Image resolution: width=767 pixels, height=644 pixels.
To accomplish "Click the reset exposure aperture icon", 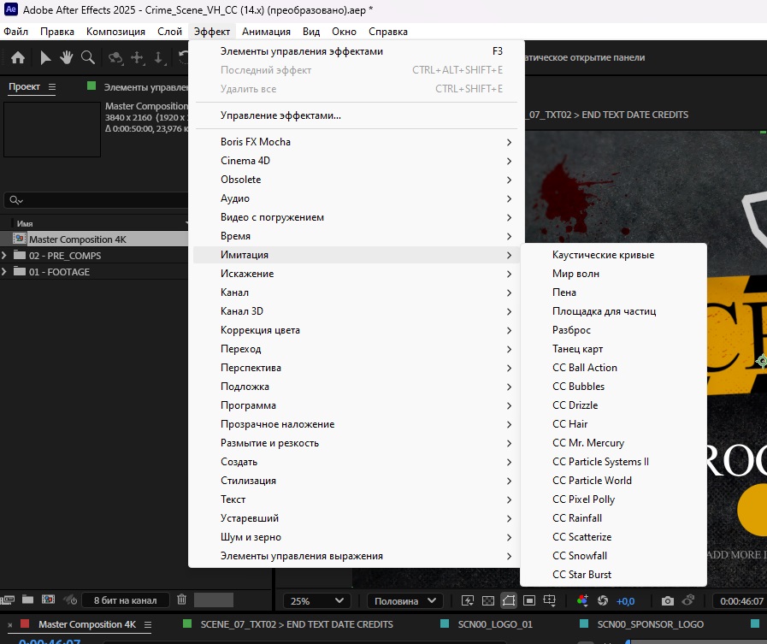I will (603, 601).
